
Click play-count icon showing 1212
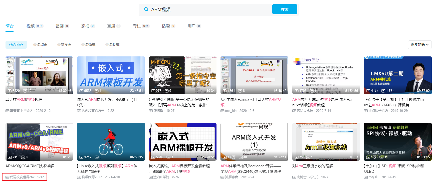point(81,157)
